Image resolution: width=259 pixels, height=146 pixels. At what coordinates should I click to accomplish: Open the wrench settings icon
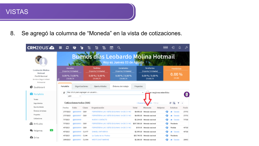coord(186,48)
